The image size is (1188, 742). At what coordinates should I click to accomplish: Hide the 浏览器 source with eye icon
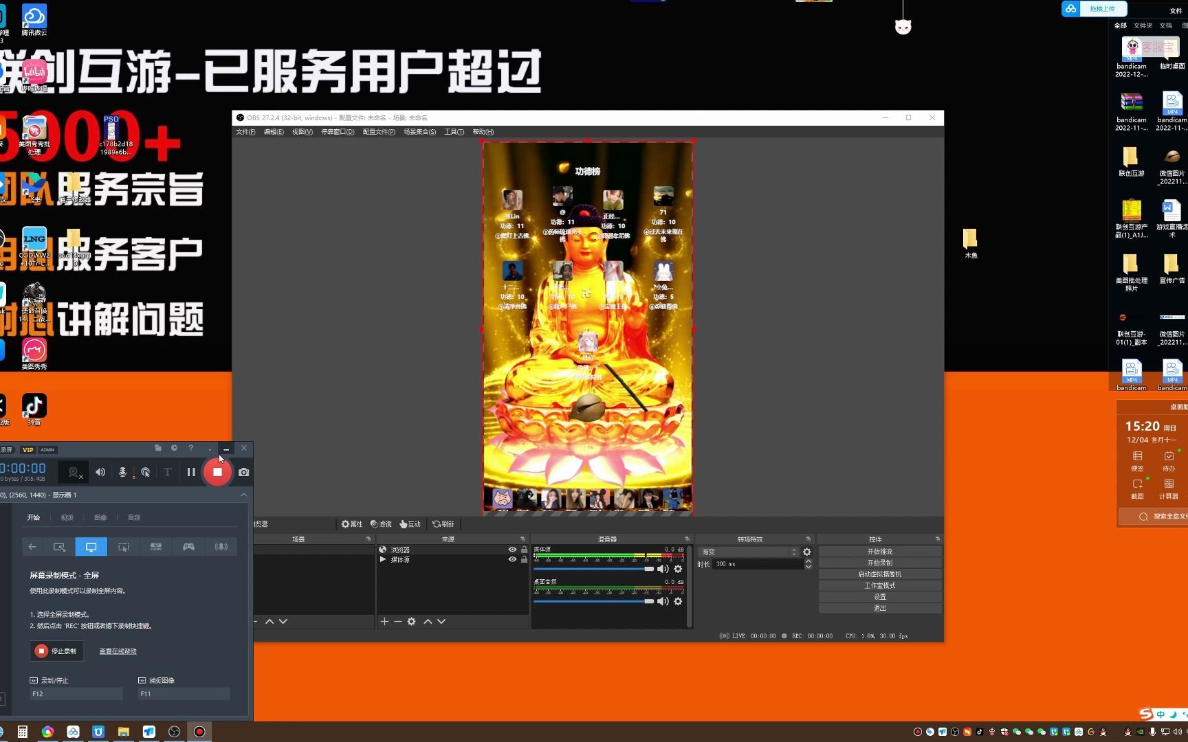coord(512,550)
